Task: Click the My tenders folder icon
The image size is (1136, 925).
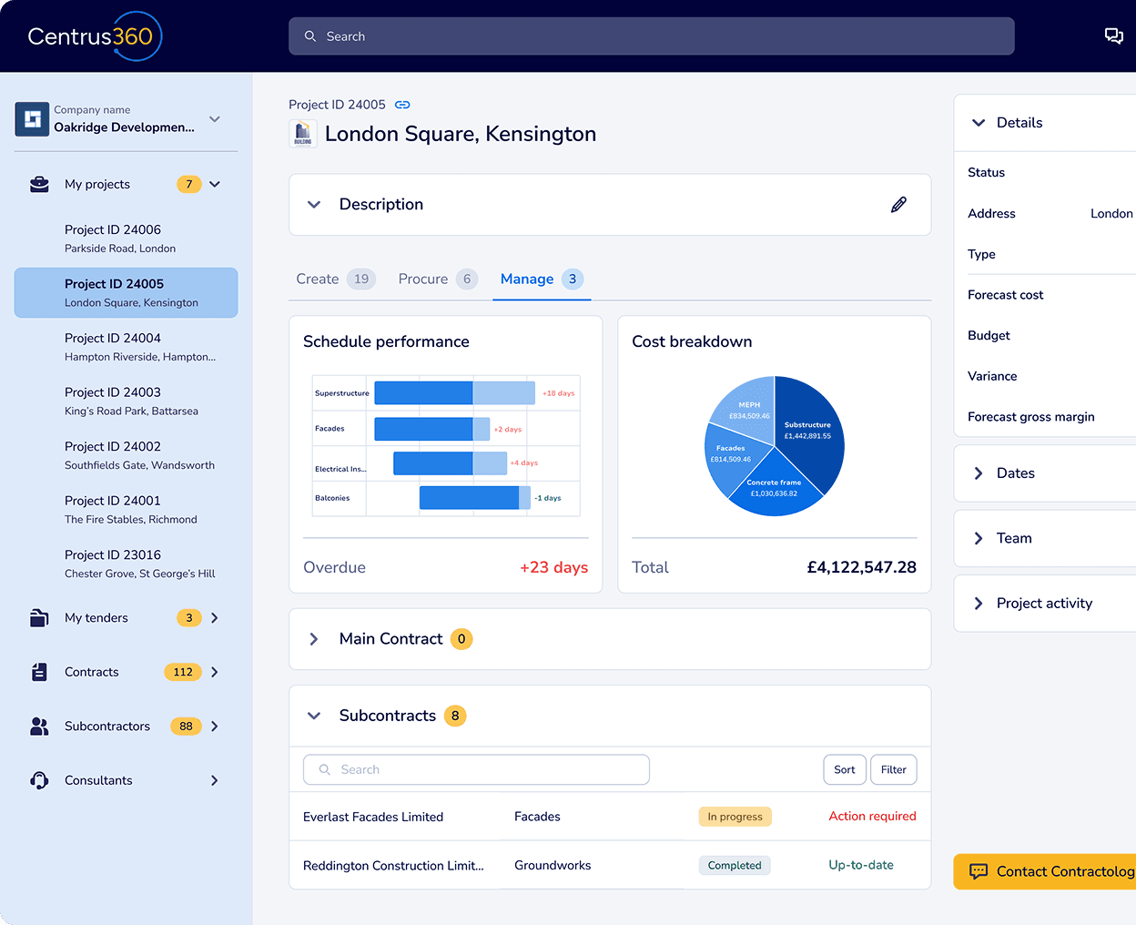Action: (39, 618)
